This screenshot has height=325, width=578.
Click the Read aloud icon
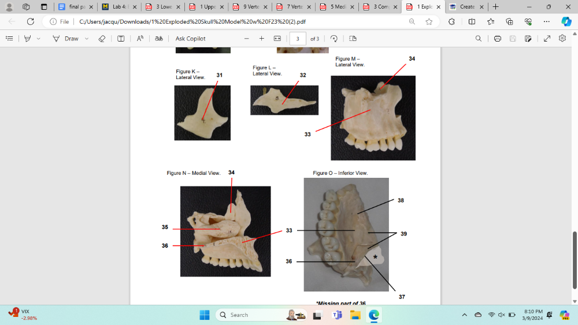tap(140, 39)
